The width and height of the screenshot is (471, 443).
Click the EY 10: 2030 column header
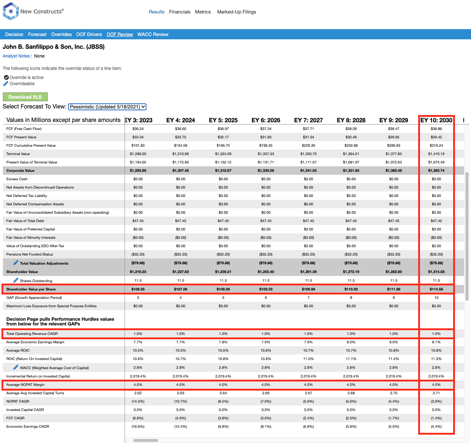click(x=436, y=120)
